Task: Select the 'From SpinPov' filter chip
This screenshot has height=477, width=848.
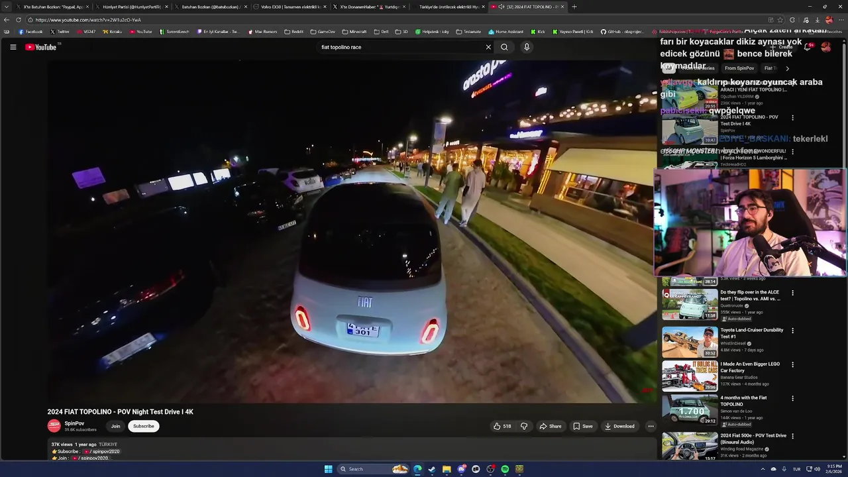Action: [739, 68]
